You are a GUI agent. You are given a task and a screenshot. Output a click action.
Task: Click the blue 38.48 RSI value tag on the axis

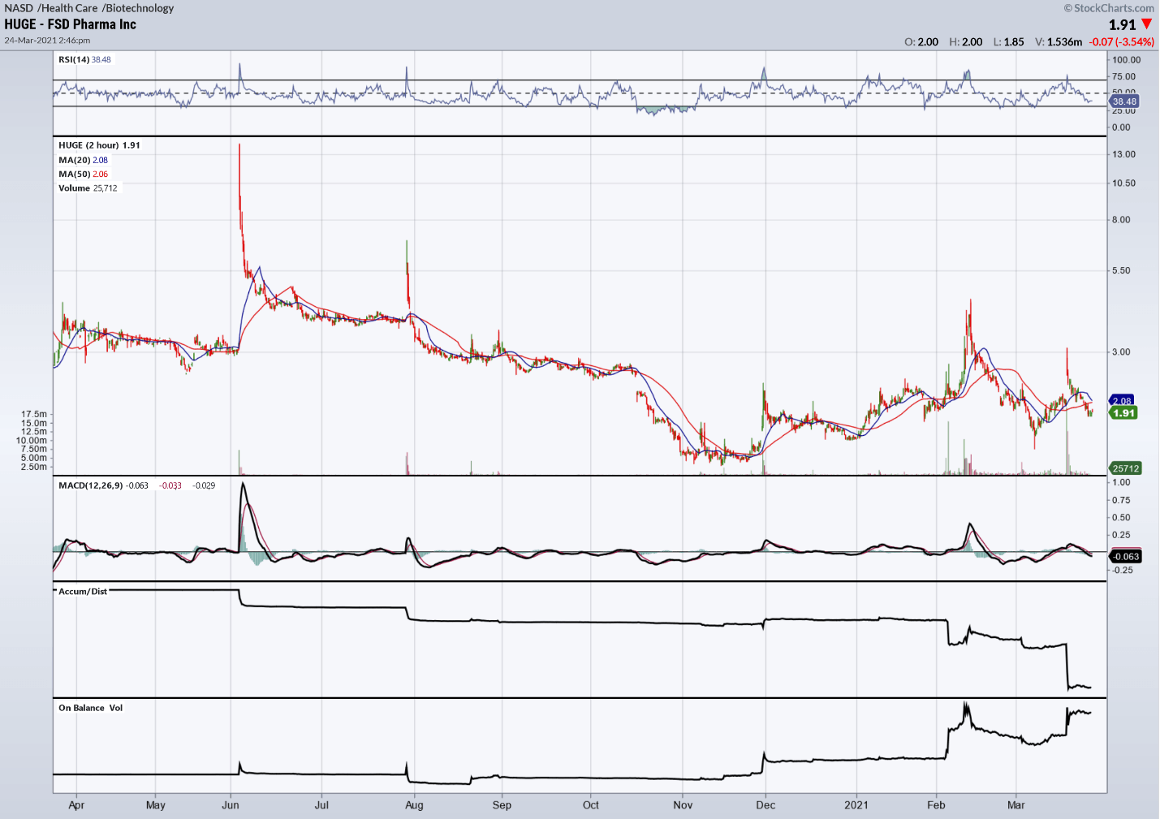(1124, 101)
